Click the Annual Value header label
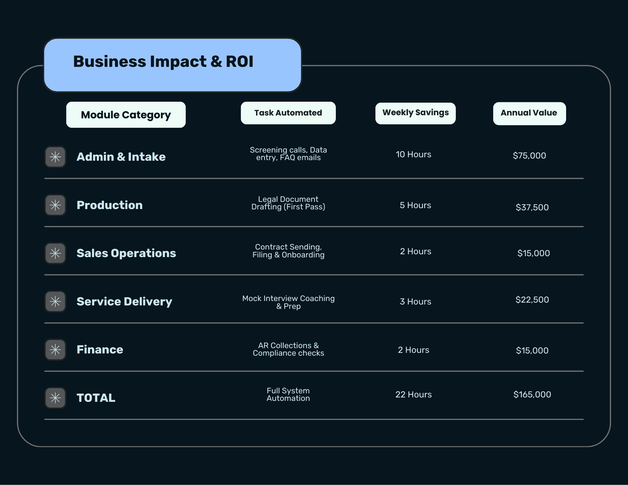The image size is (628, 485). (529, 113)
